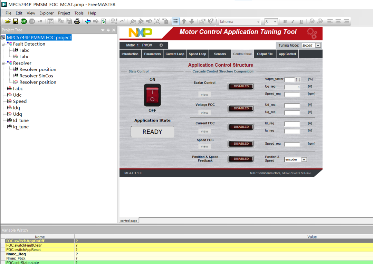Select the Udc item in Project Tree

coord(17,95)
